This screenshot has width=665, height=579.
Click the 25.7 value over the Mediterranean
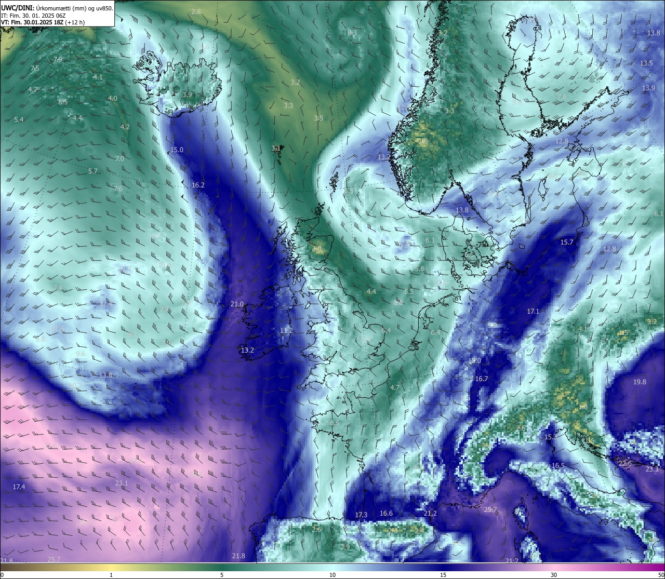tap(490, 510)
